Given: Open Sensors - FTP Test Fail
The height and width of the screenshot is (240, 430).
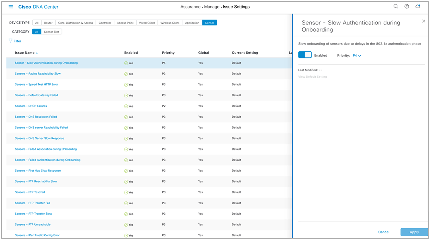Looking at the screenshot, I should tap(30, 192).
